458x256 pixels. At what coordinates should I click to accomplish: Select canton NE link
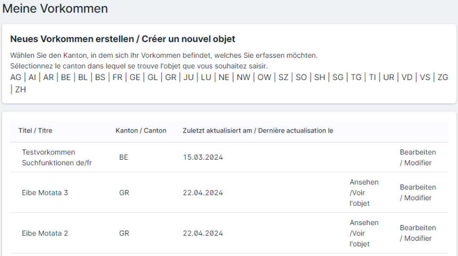224,77
